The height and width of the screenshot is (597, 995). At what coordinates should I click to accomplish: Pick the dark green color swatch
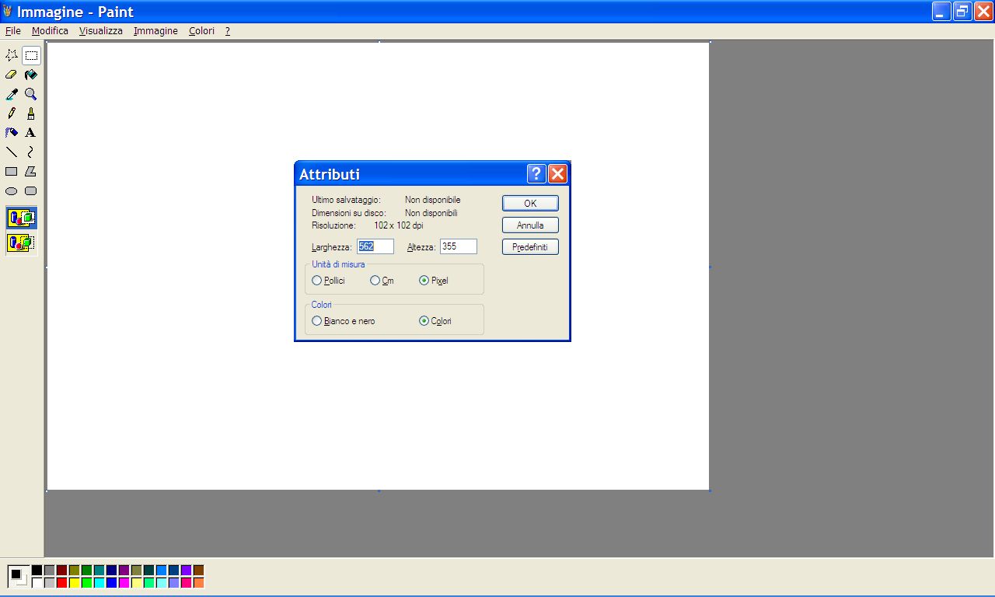[86, 571]
